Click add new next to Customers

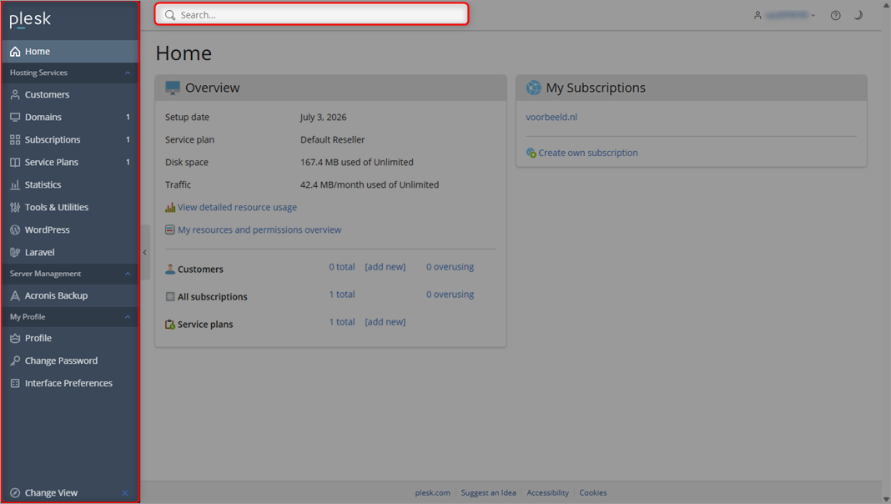(x=385, y=267)
